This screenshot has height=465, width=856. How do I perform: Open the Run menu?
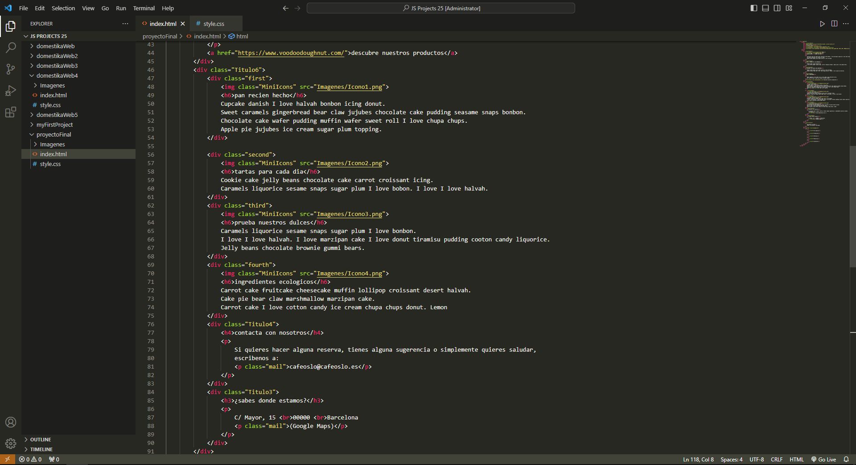coord(121,8)
